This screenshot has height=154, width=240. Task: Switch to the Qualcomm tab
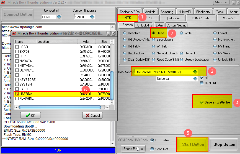point(172,18)
